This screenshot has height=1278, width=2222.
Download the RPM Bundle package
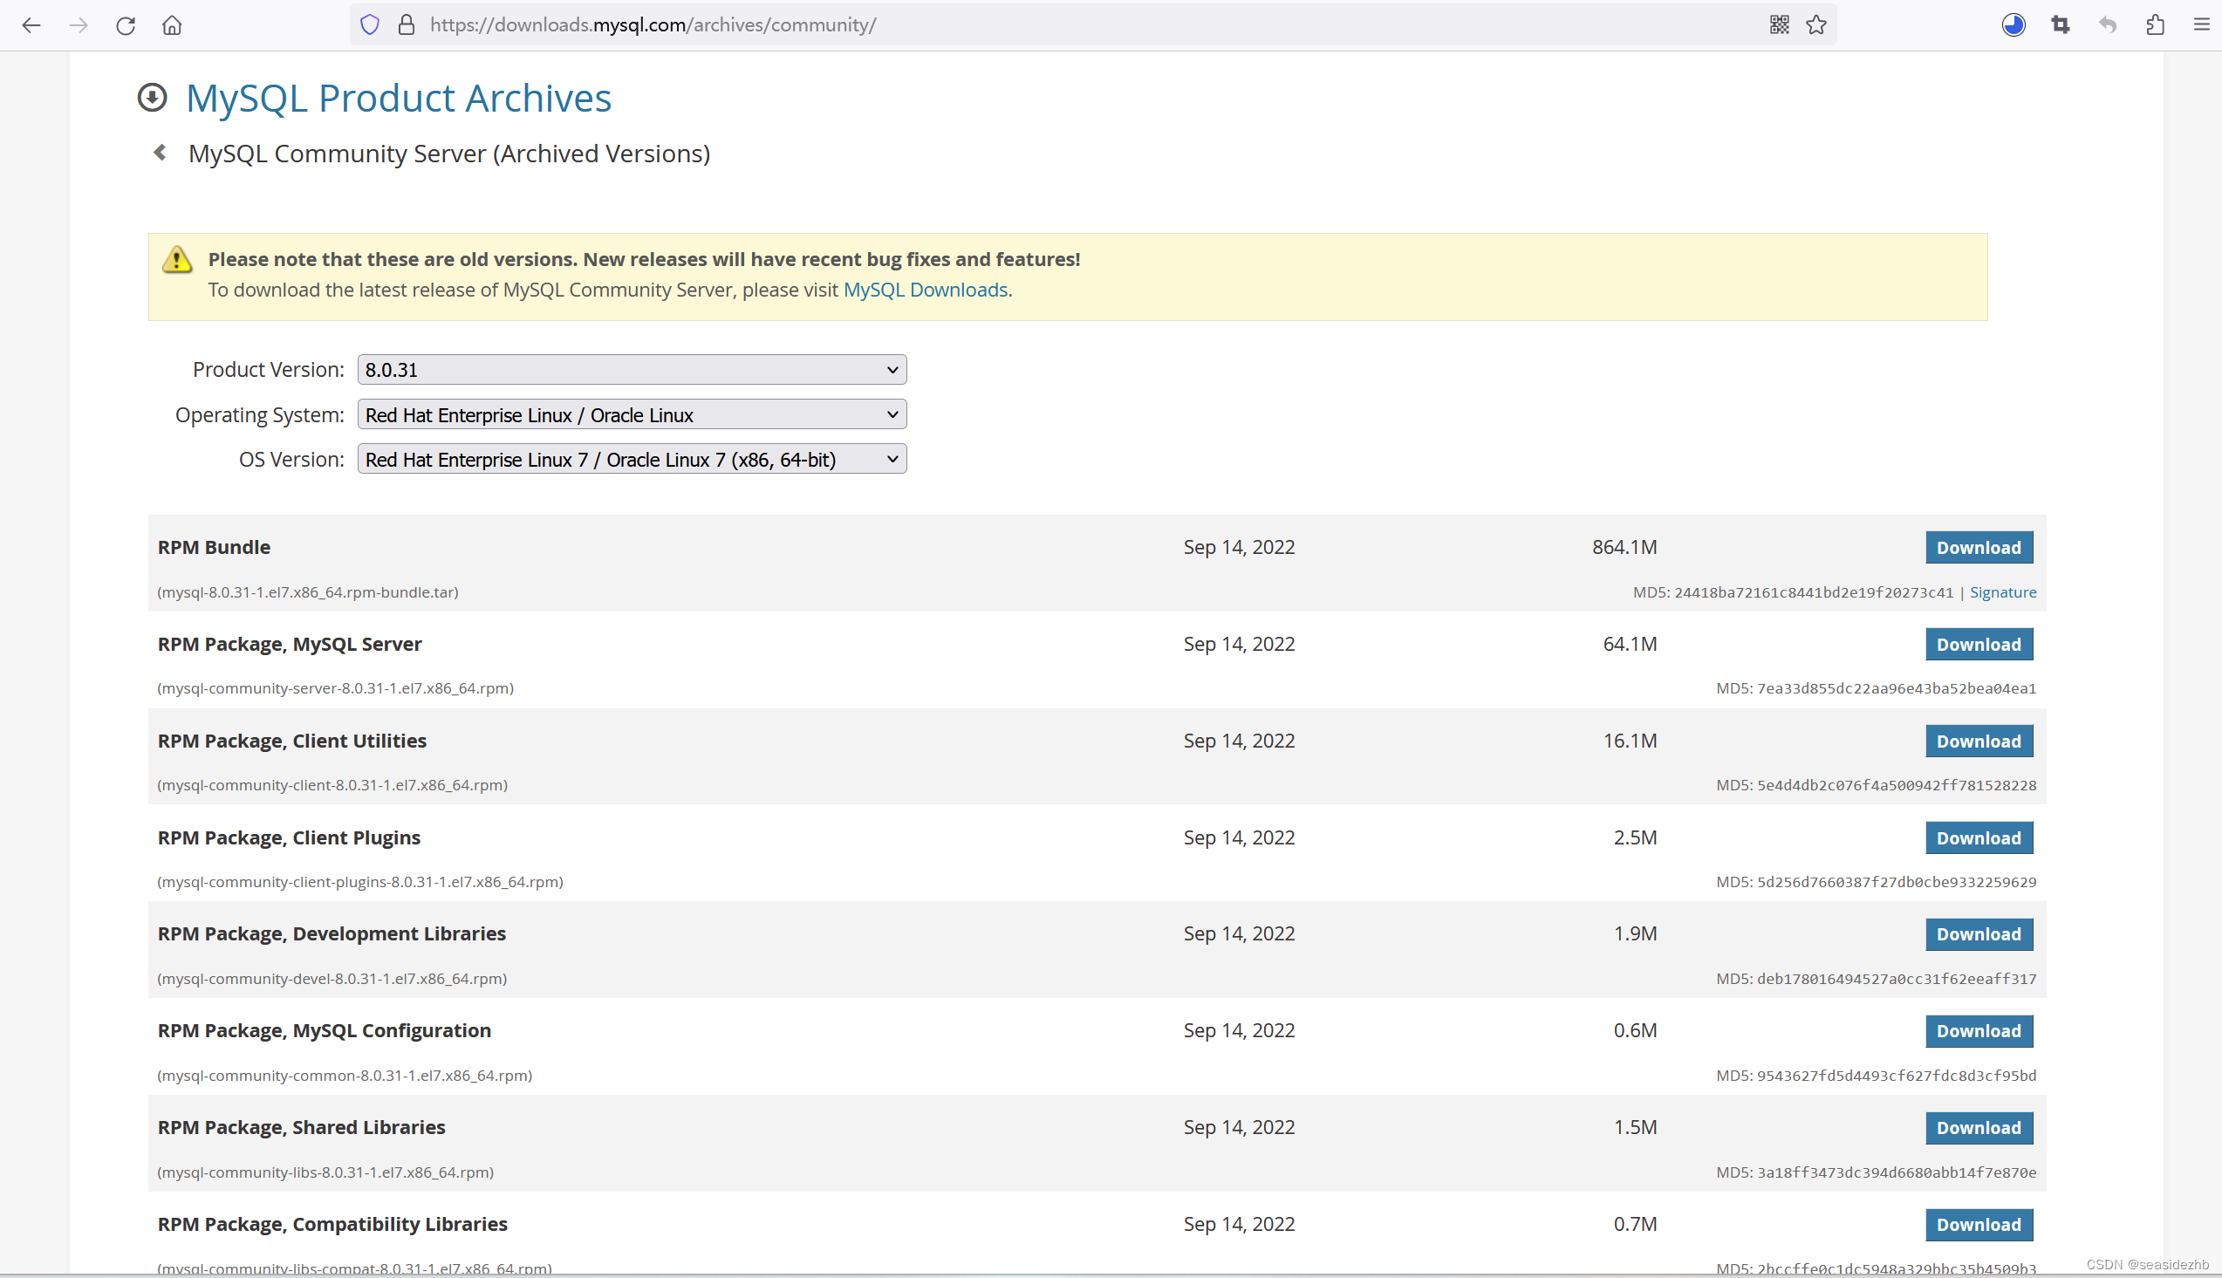click(x=1979, y=547)
